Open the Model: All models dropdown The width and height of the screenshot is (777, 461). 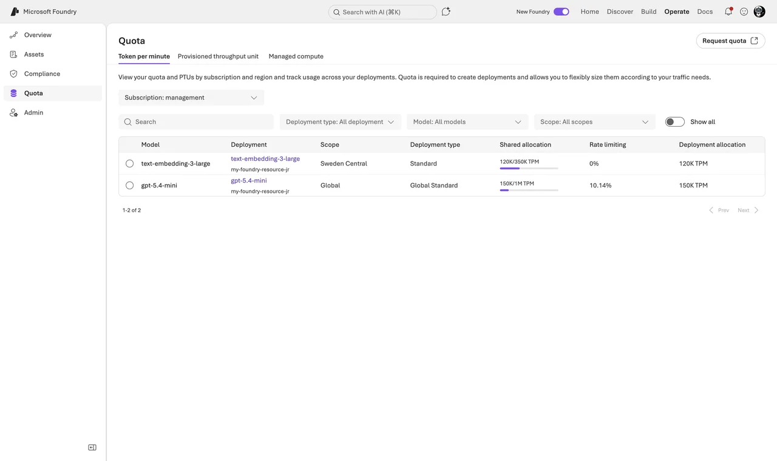[467, 122]
